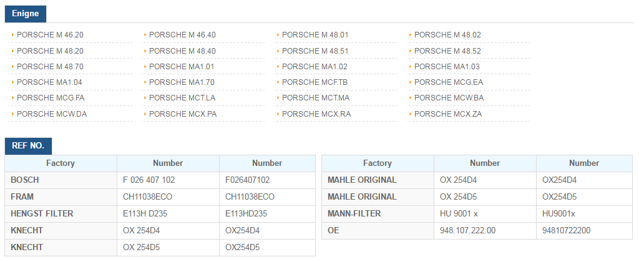Click the HENGST FILTER factory cell
The height and width of the screenshot is (262, 639).
click(x=61, y=213)
